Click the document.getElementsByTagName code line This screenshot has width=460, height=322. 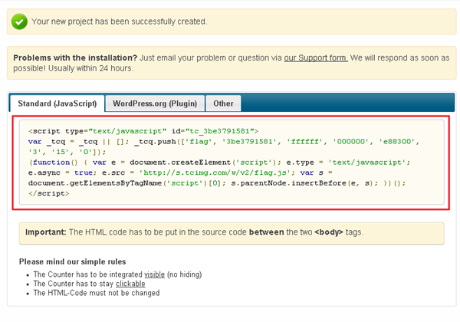click(x=217, y=183)
